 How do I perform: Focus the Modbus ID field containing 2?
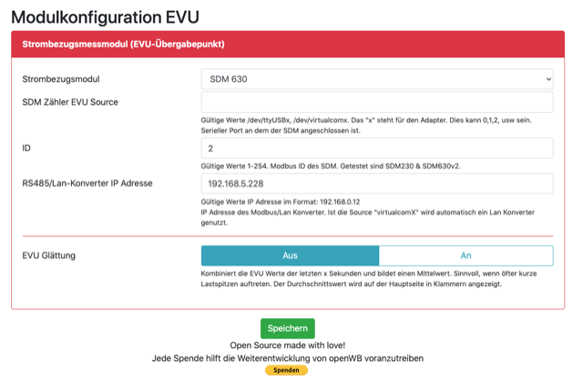[x=376, y=148]
